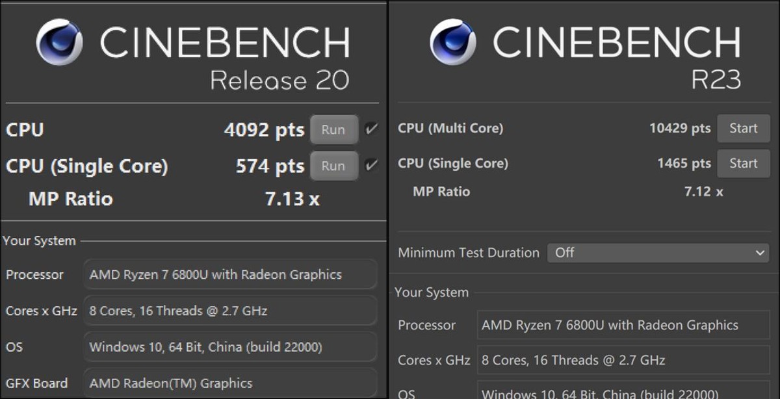Toggle the checkbox beside the 574 pts Single Core test
Screen dimensions: 780x399
pos(371,165)
